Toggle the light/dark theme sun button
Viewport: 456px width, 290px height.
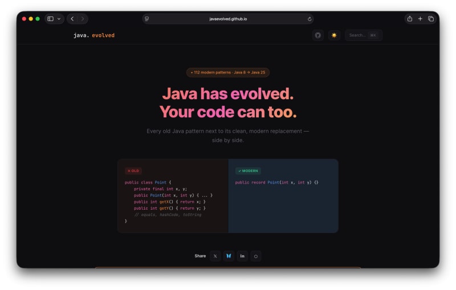click(x=334, y=35)
